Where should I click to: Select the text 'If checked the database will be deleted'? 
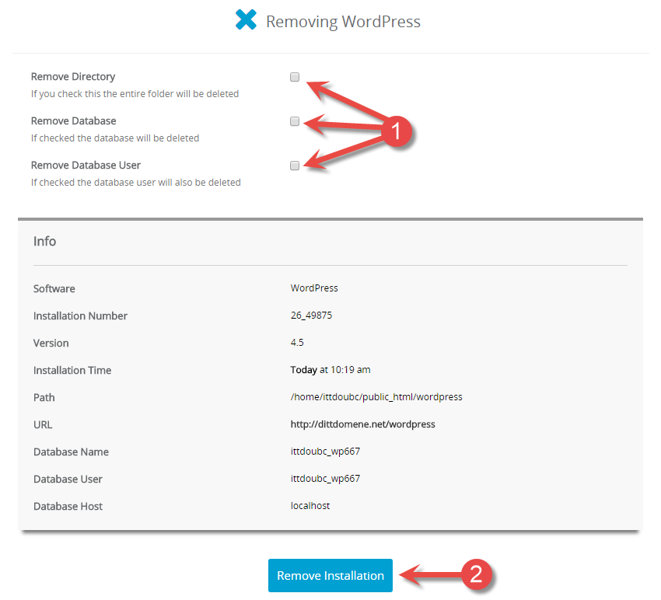coord(114,138)
